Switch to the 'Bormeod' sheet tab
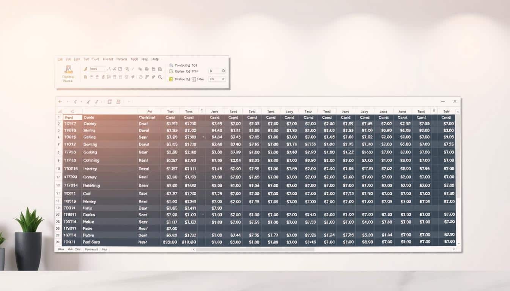 (91, 249)
